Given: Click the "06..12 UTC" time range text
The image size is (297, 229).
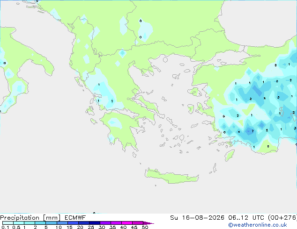Looking at the screenshot, I should tap(246, 218).
